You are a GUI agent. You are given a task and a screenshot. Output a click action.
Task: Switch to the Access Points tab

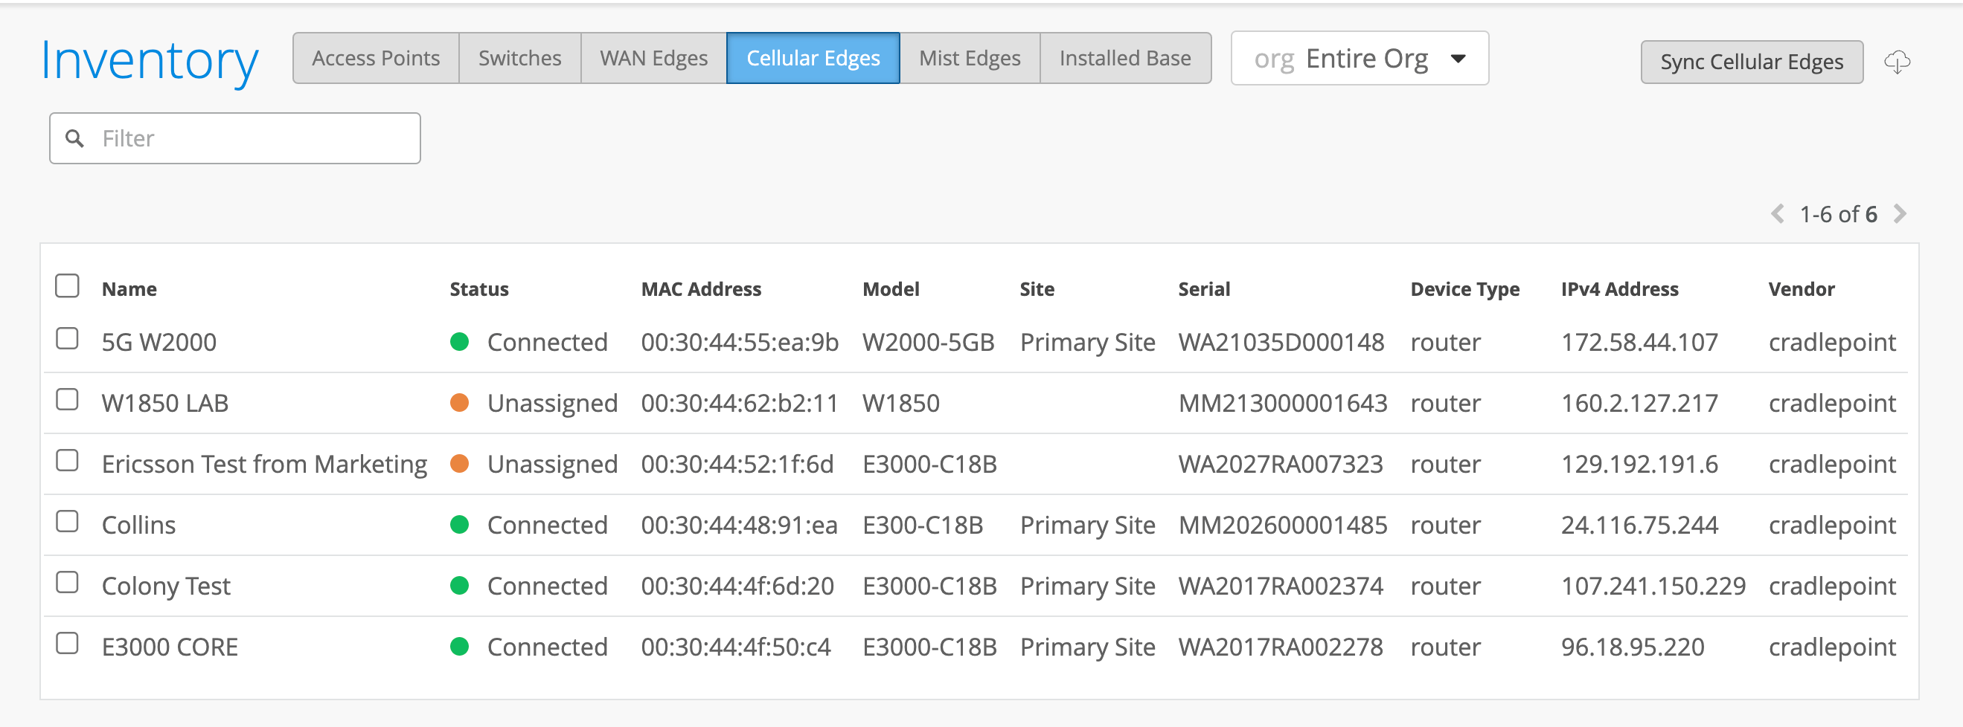pyautogui.click(x=375, y=57)
